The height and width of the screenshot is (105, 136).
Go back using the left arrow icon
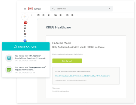[x=32, y=15]
